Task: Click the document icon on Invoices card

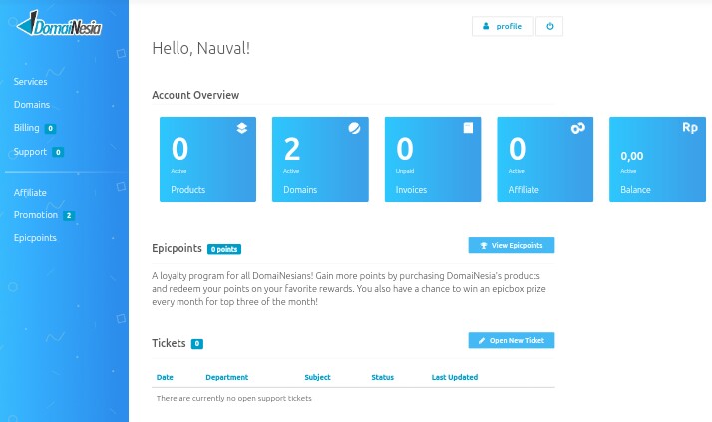Action: (x=468, y=128)
